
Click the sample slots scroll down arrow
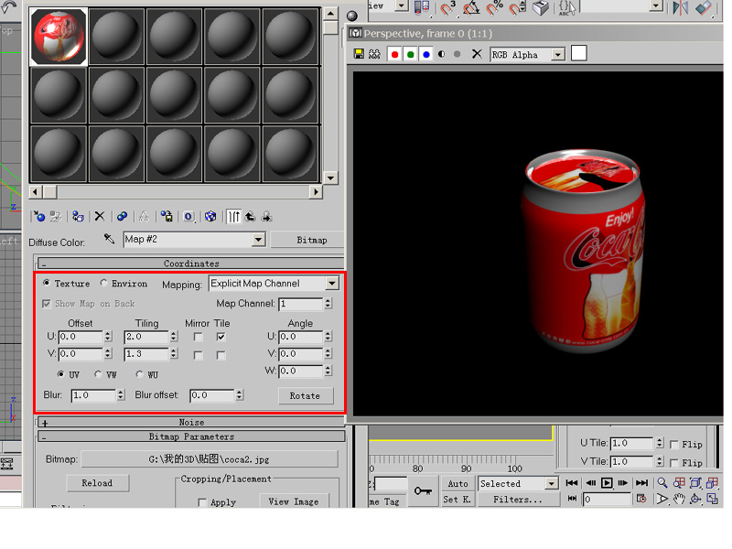[330, 178]
